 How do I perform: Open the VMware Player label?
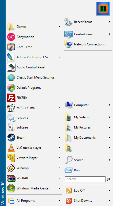(27, 158)
